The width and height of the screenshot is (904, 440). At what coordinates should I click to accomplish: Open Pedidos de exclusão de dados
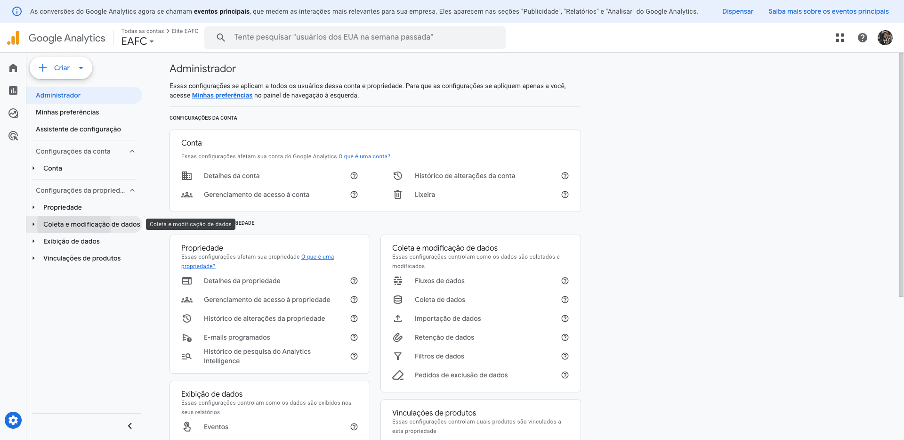461,375
